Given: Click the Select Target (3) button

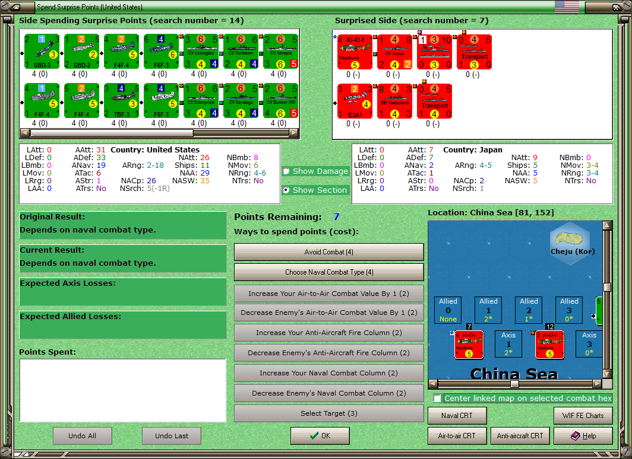Looking at the screenshot, I should pyautogui.click(x=329, y=413).
